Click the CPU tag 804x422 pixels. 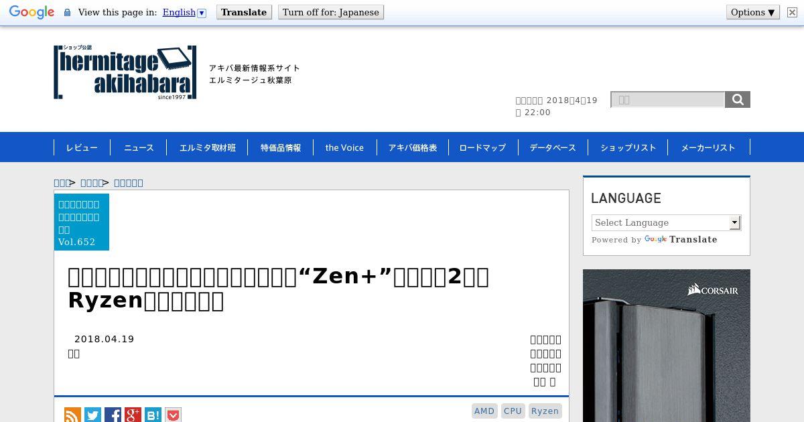[513, 411]
